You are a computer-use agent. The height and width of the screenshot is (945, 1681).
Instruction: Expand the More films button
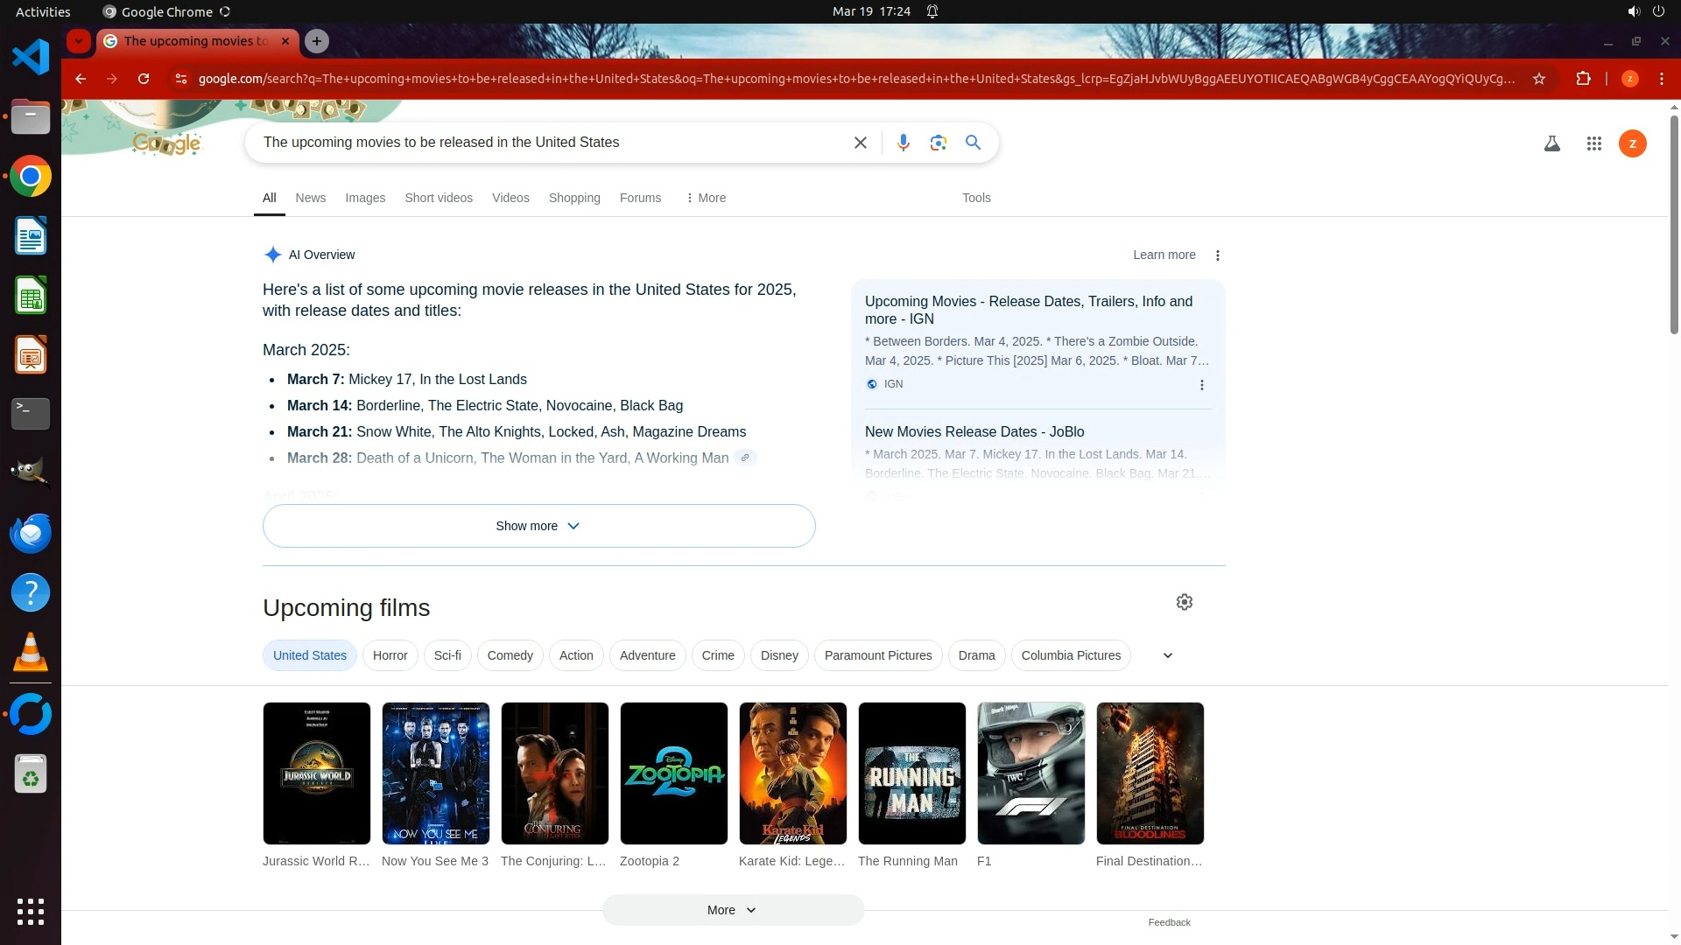[733, 910]
